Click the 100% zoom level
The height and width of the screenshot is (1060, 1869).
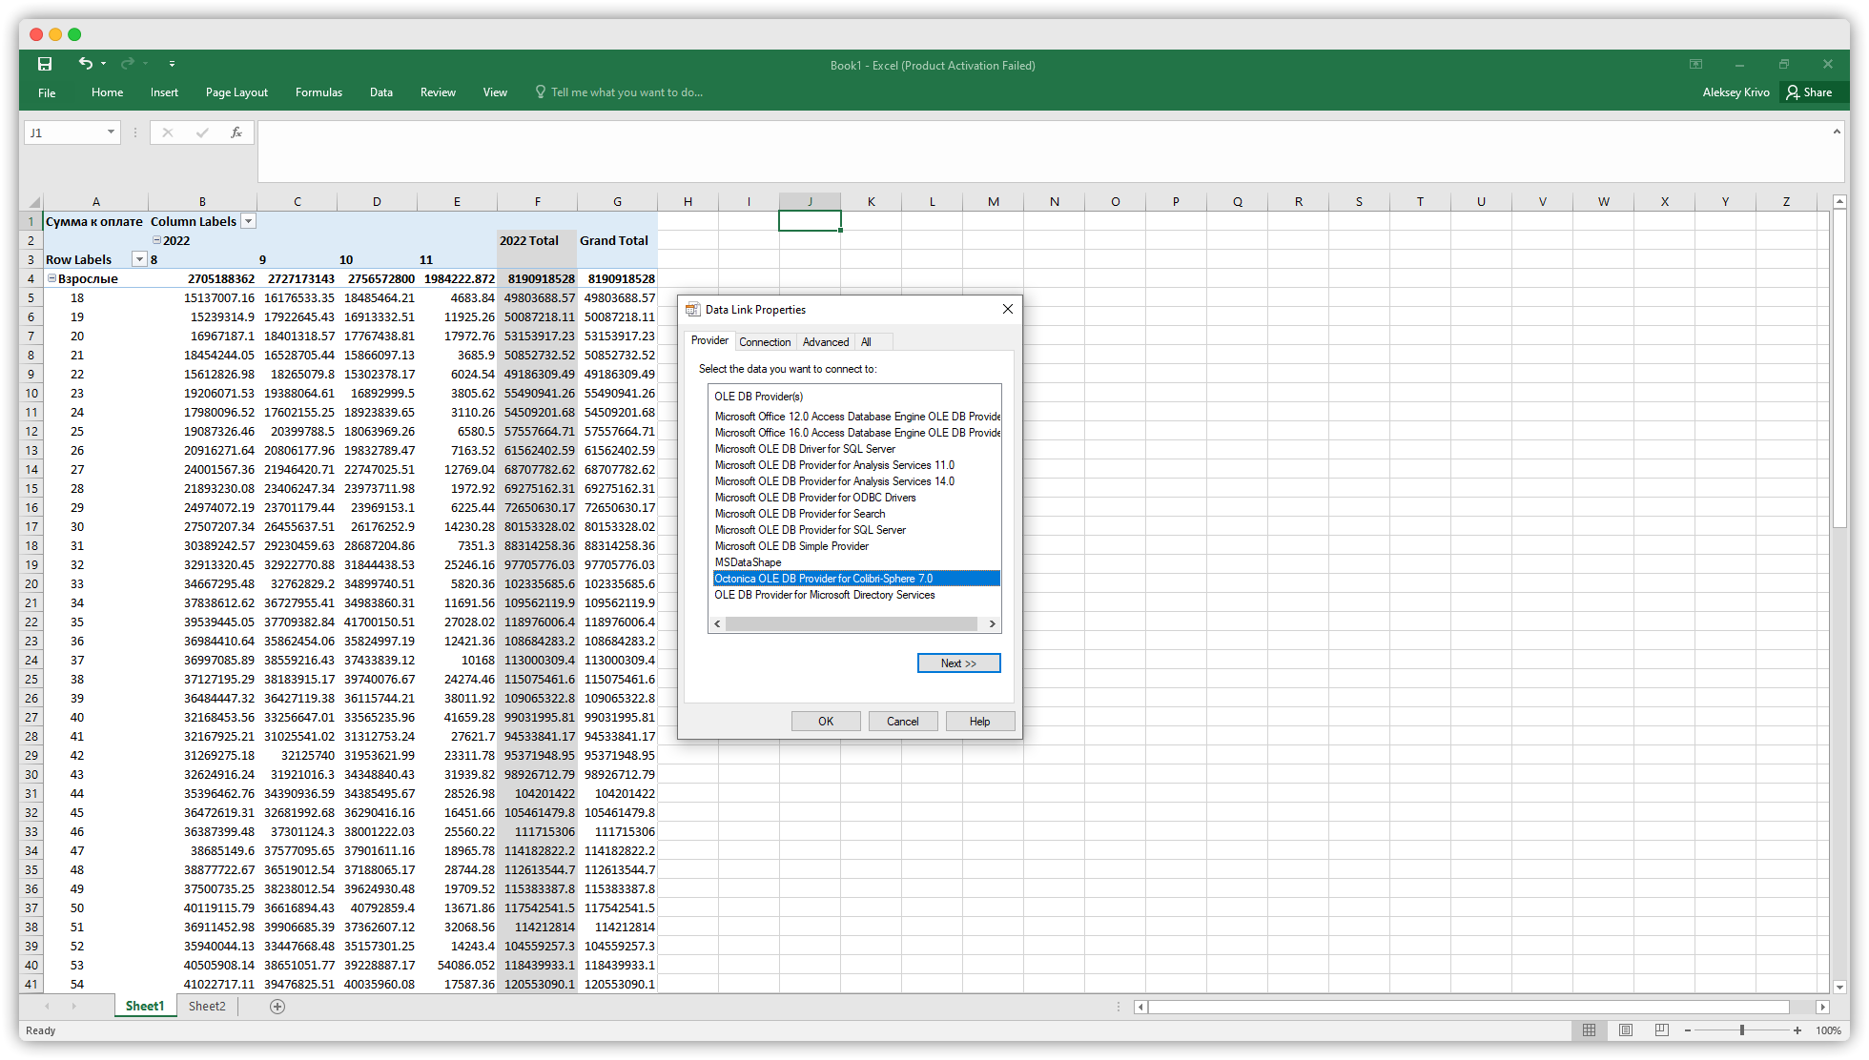coord(1828,1030)
